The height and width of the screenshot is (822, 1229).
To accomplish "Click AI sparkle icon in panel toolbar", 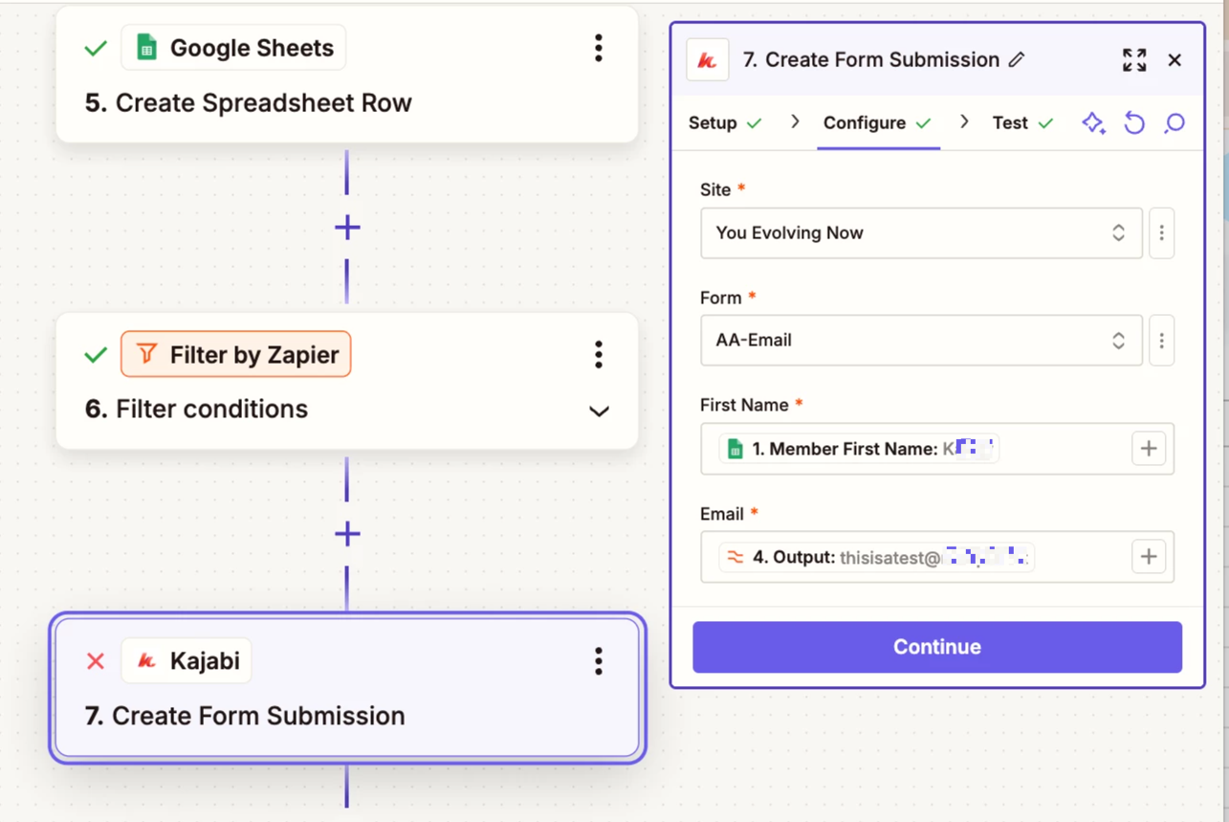I will (1094, 122).
